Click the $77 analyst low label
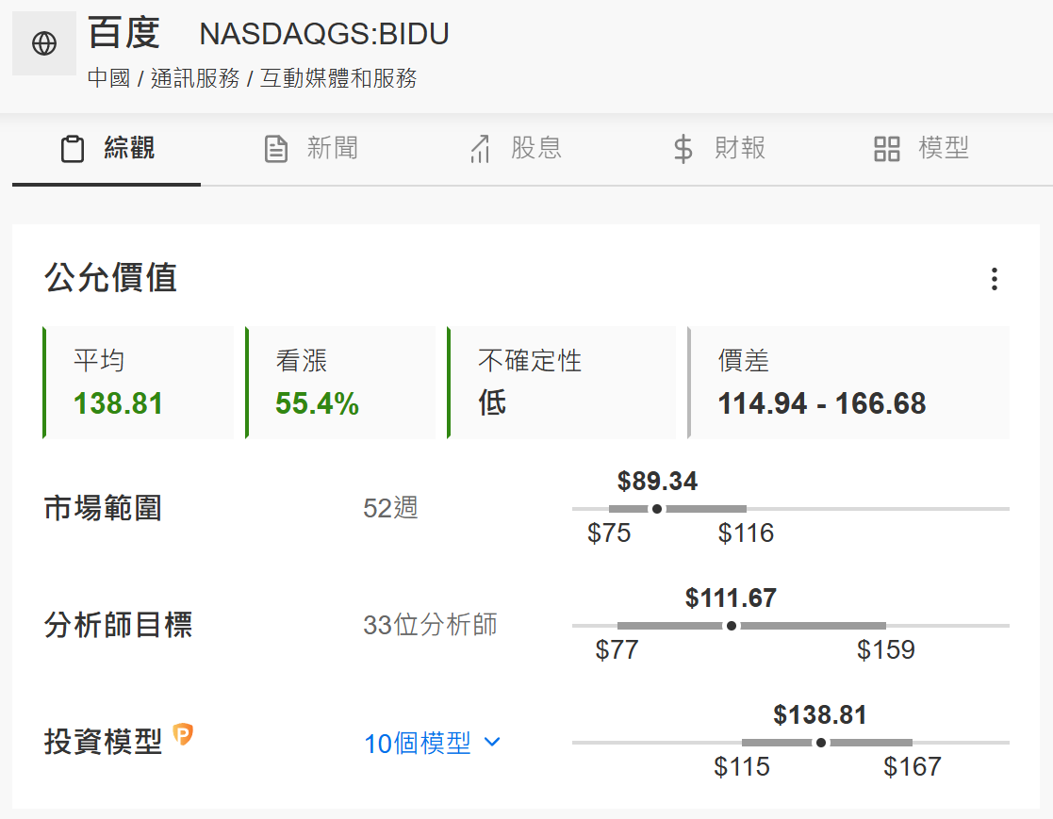 tap(617, 650)
